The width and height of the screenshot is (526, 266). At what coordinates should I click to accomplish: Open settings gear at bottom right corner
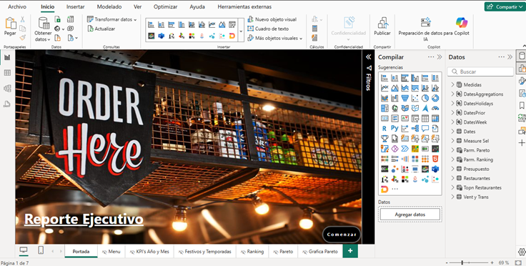pos(522,252)
